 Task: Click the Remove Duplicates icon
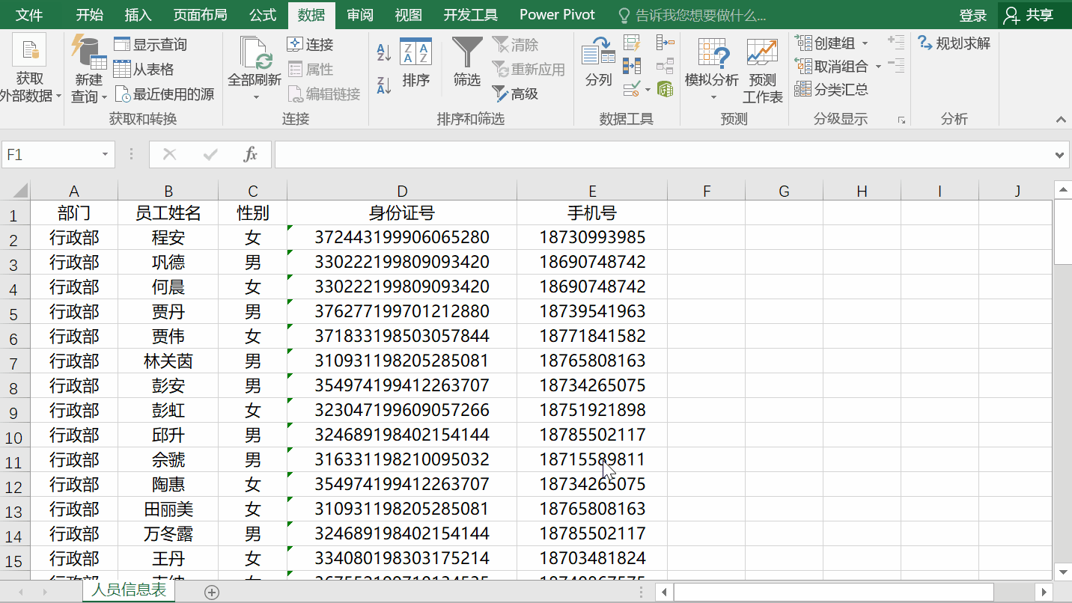(x=632, y=67)
